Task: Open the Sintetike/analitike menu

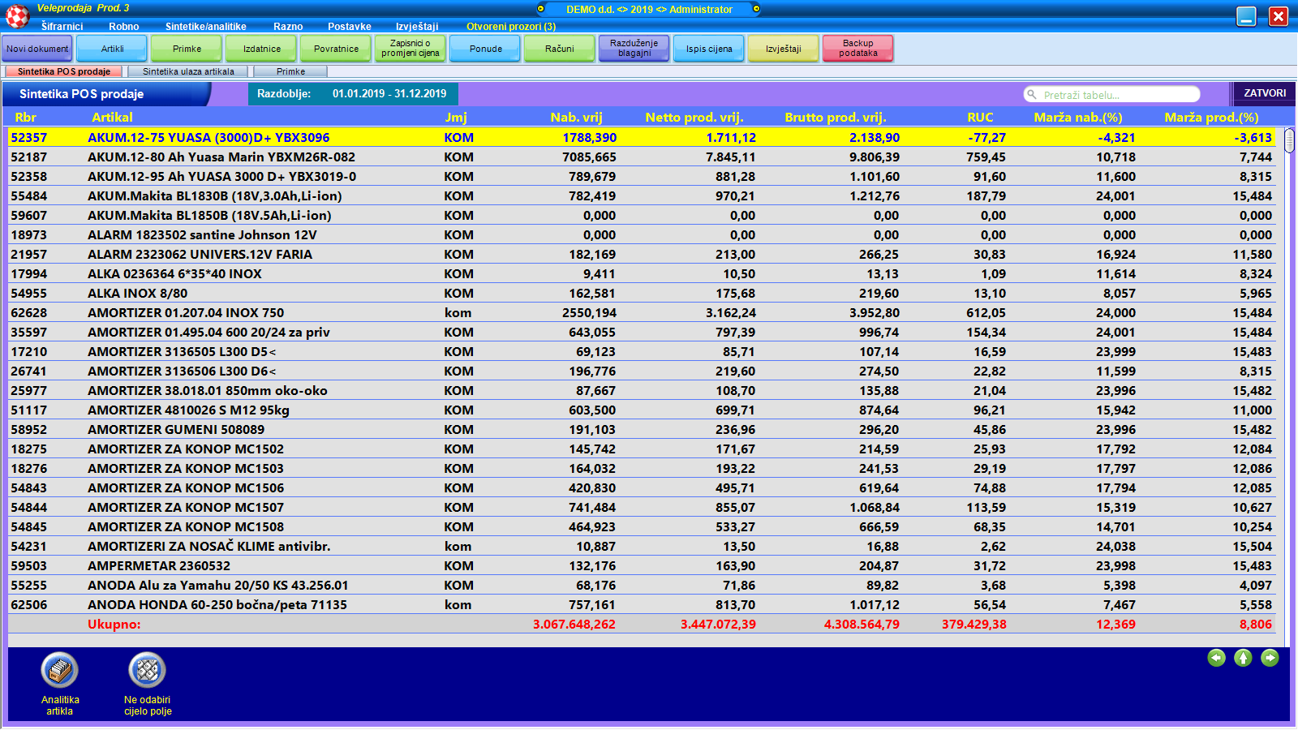Action: (x=205, y=27)
